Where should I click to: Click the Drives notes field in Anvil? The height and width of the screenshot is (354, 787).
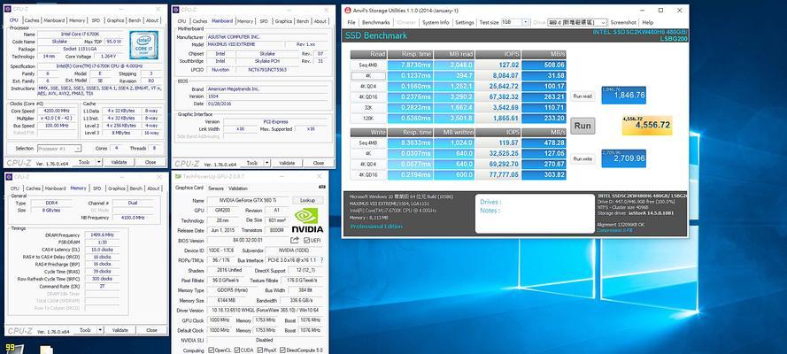534,213
